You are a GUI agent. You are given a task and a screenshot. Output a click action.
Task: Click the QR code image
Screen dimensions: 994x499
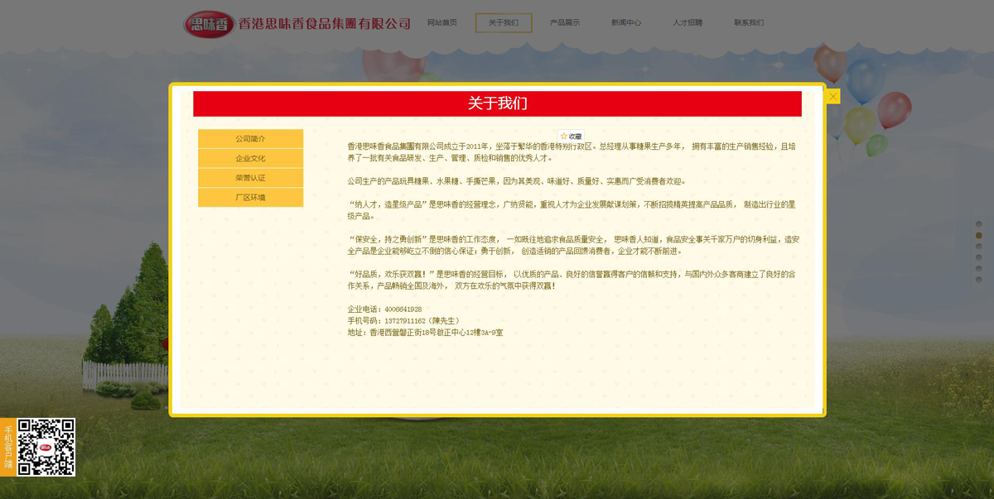click(46, 447)
